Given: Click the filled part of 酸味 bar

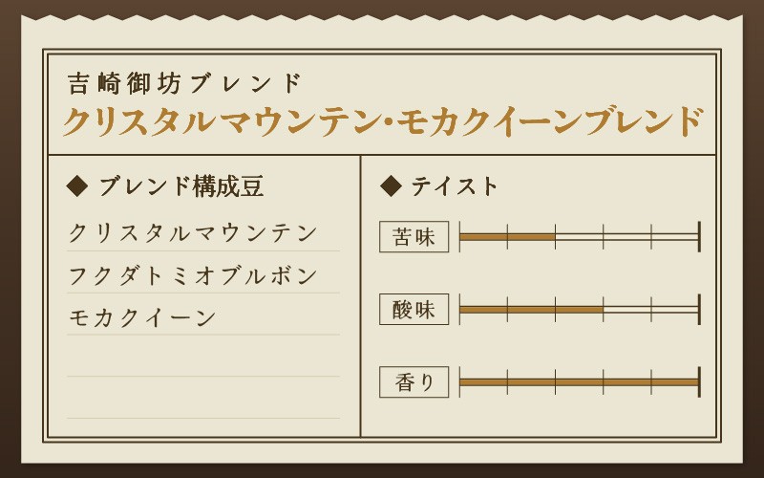Looking at the screenshot, I should pyautogui.click(x=531, y=309).
